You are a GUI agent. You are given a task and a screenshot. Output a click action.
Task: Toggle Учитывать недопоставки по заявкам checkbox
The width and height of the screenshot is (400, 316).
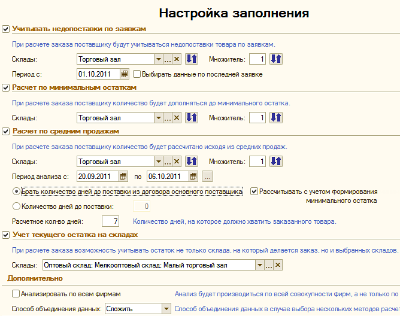(5, 29)
